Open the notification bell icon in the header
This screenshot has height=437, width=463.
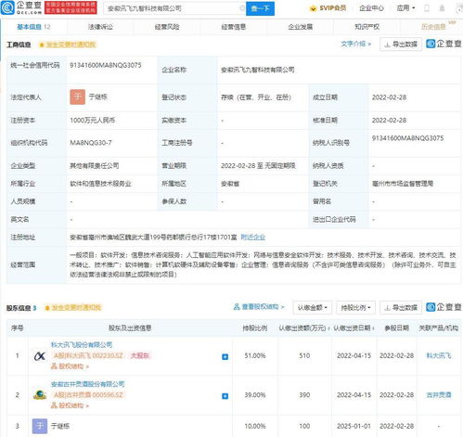pyautogui.click(x=443, y=8)
